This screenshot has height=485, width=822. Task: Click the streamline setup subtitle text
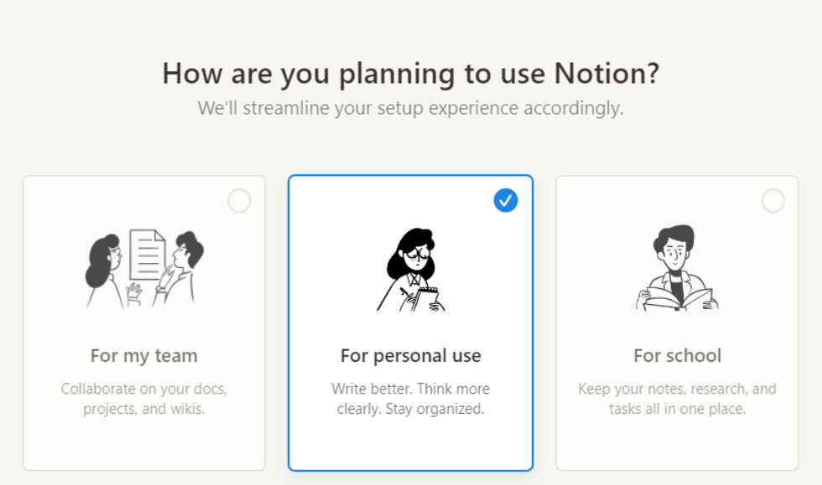click(411, 108)
